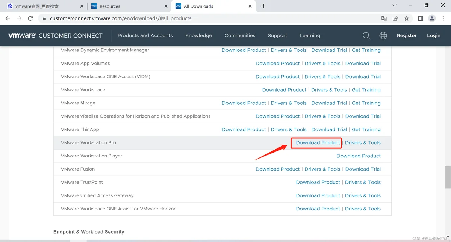Image resolution: width=451 pixels, height=242 pixels.
Task: Click Download Product for VMware TrustPoint
Action: click(318, 182)
